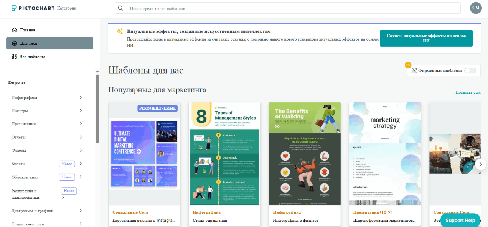Click the flame icon beside Для Тебя
Viewport: 488px width, 227px height.
15,43
